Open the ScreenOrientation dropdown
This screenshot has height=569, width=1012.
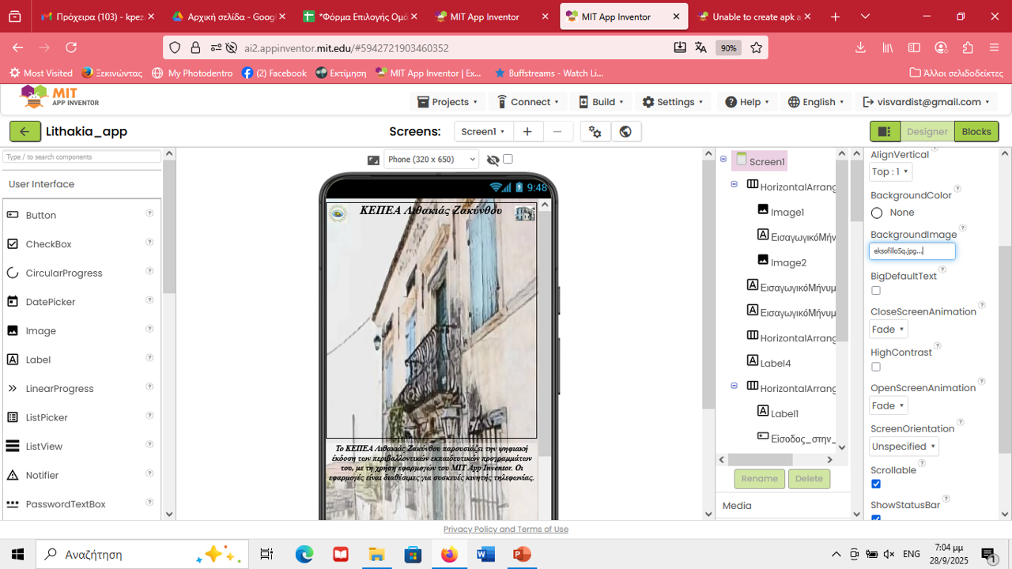coord(904,447)
